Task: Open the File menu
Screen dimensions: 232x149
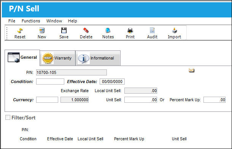Action: (x=12, y=21)
